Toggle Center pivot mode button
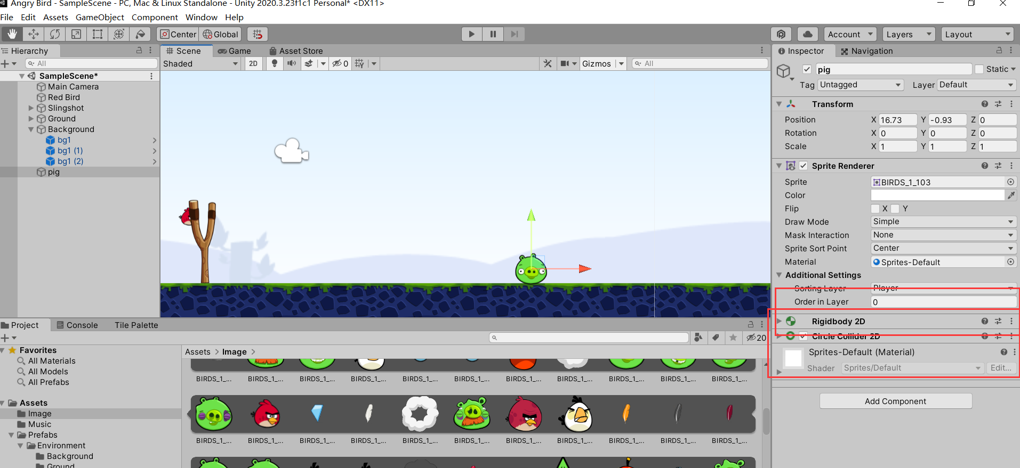 [x=178, y=34]
